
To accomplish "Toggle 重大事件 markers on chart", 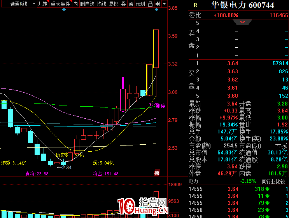I will coord(60,4).
